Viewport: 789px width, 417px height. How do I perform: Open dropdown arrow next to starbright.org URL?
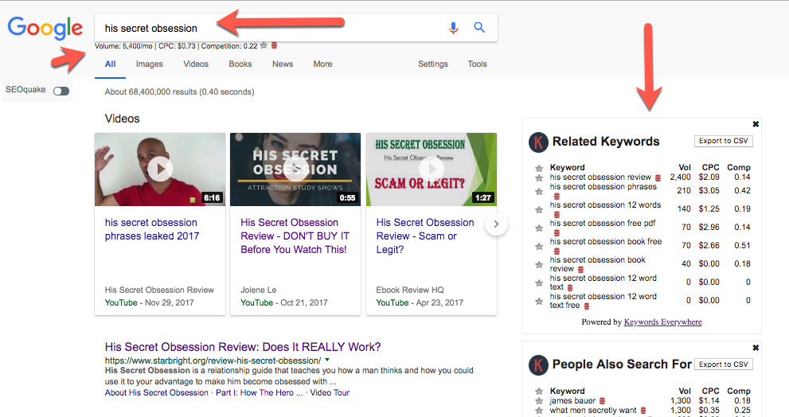click(x=327, y=360)
